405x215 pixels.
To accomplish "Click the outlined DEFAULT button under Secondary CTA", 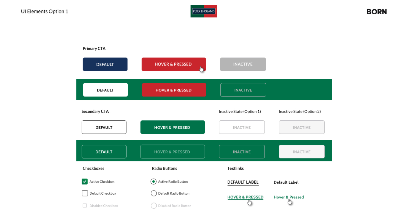I will tap(104, 127).
